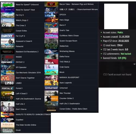Click the LIMBO logo banner
Image resolution: width=136 pixels, height=136 pixels.
pyautogui.click(x=8, y=83)
